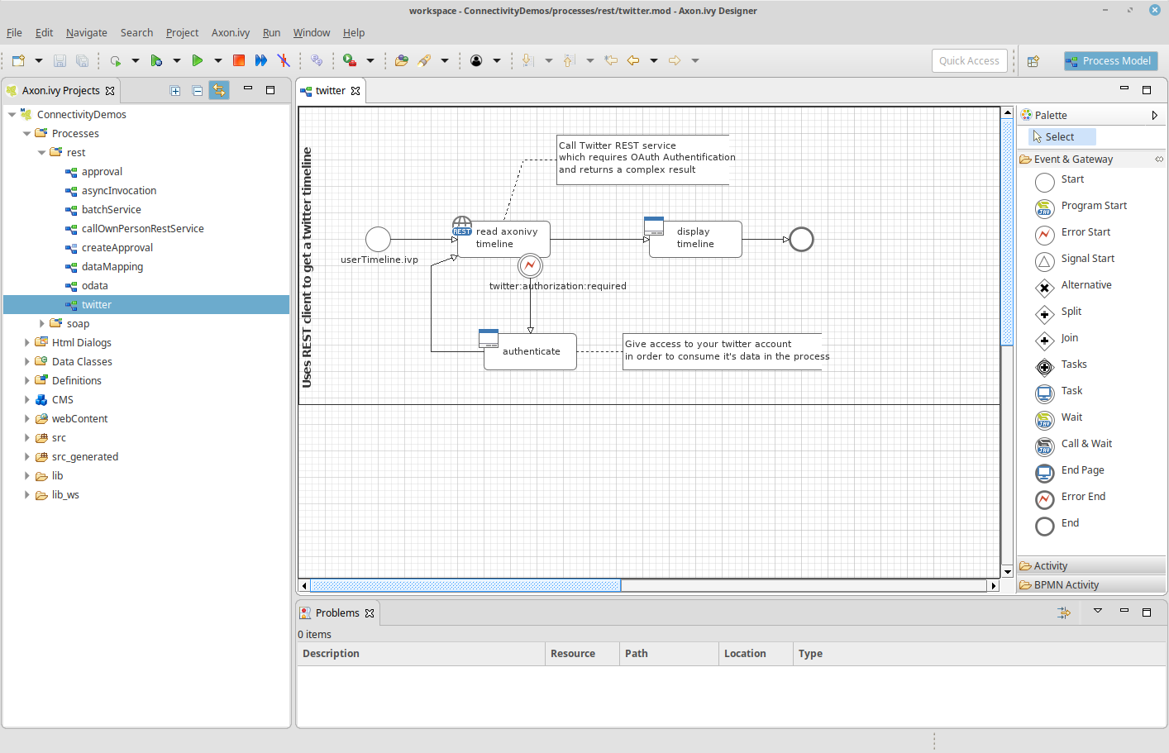
Task: Close the Problems view tab
Action: click(x=370, y=613)
